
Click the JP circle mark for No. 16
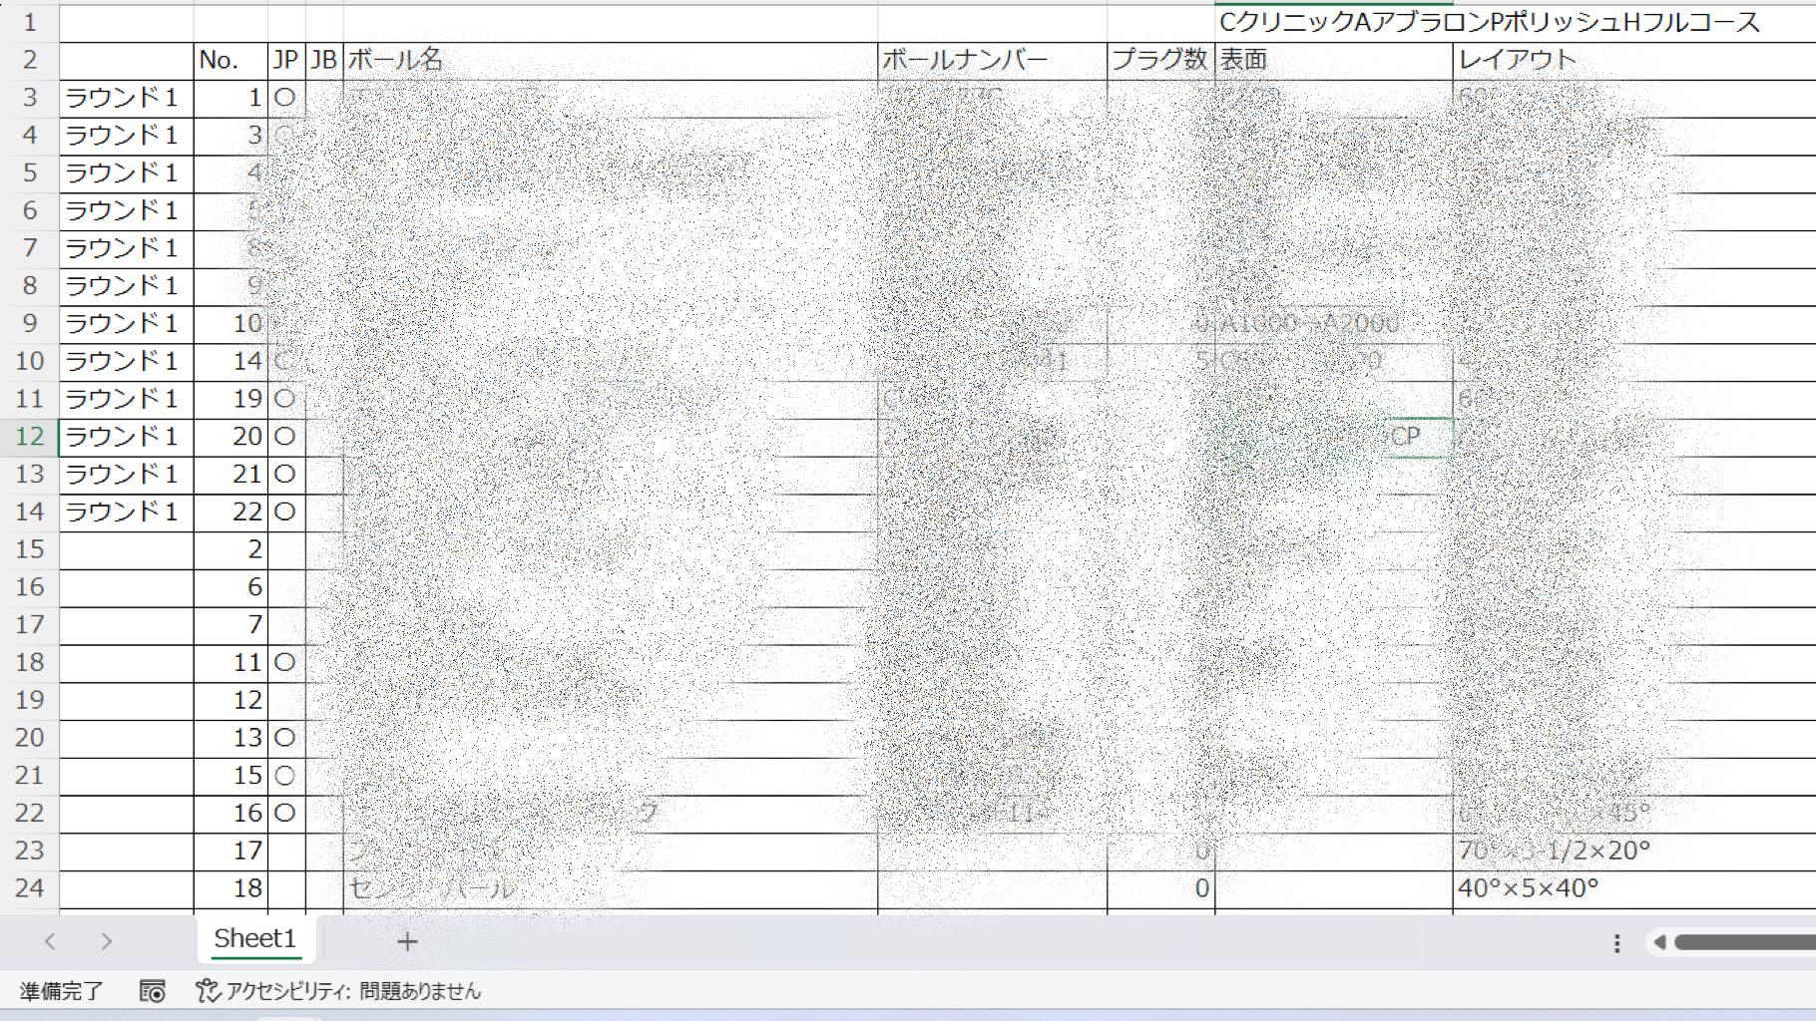click(285, 813)
